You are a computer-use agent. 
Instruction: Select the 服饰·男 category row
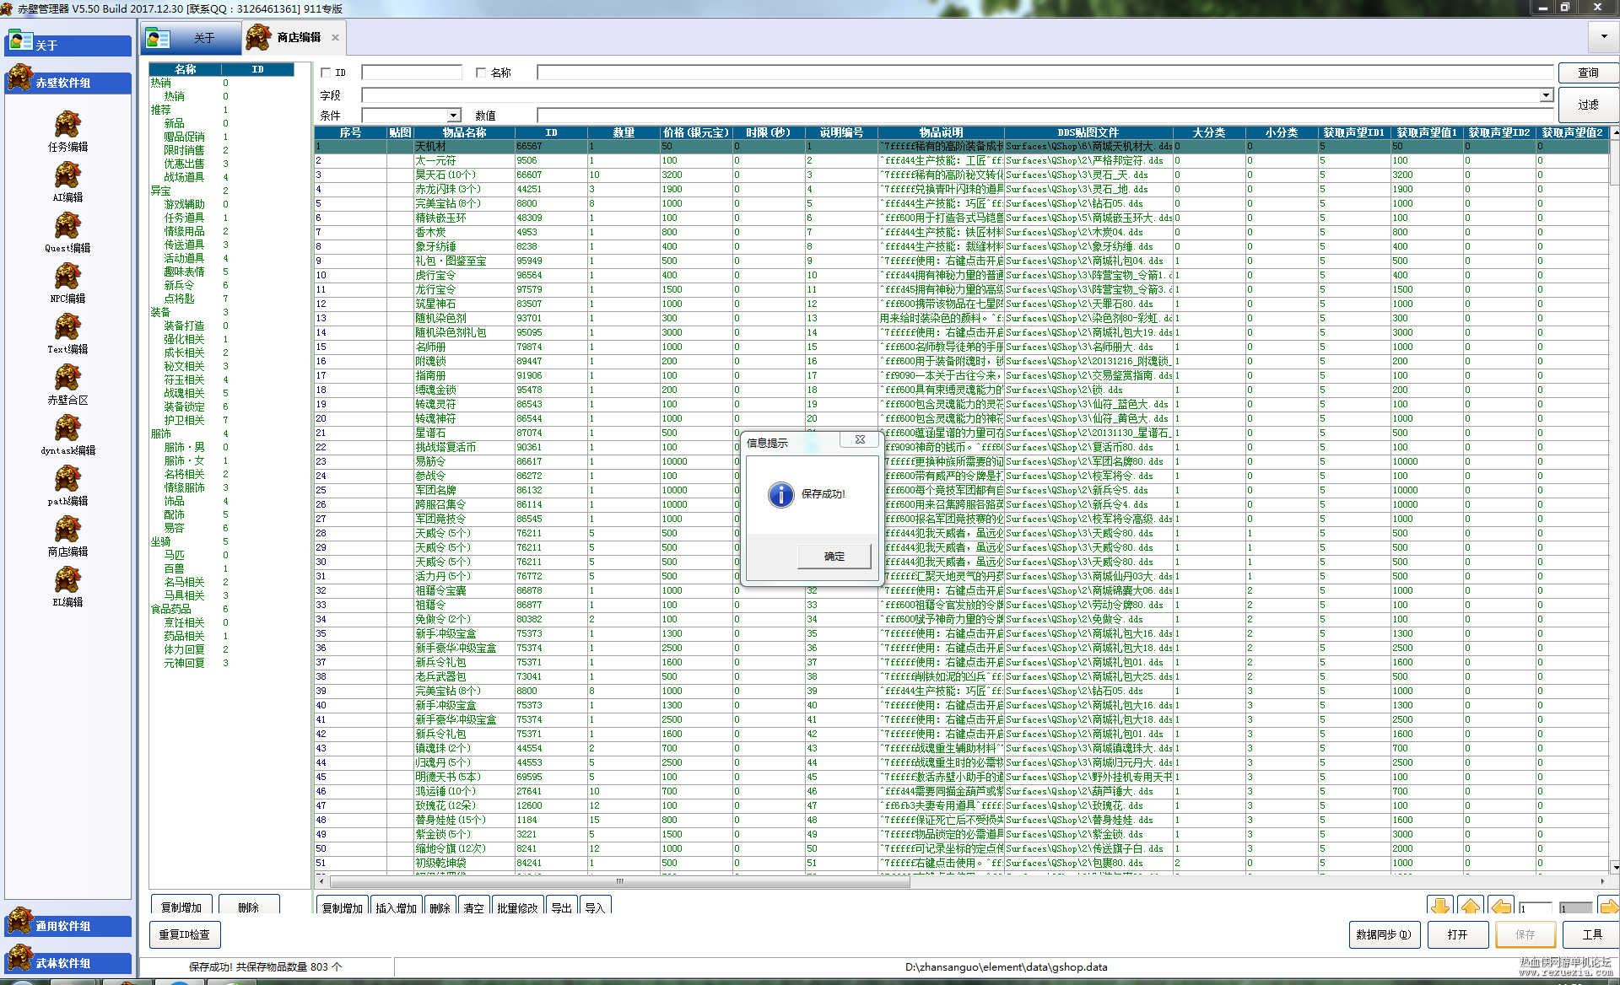184,447
